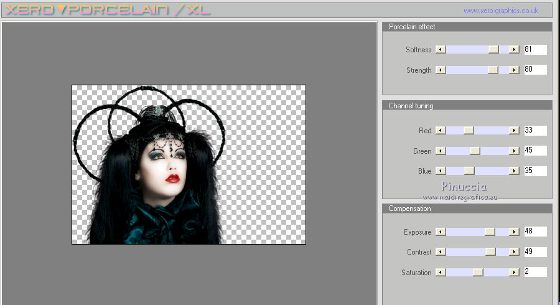Click the preview image of the woman
This screenshot has height=305, width=560.
click(x=189, y=165)
